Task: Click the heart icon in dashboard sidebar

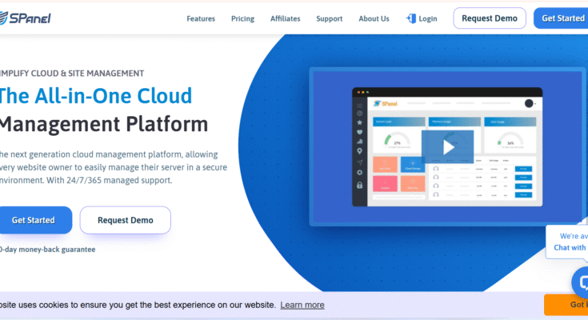Action: 360,131
